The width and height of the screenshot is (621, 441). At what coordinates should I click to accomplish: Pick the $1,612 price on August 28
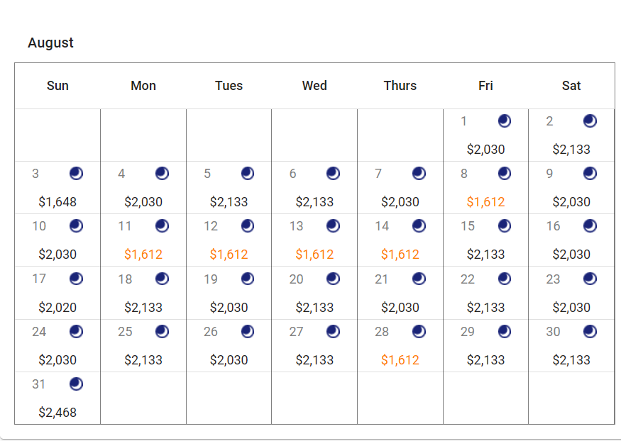pyautogui.click(x=400, y=360)
